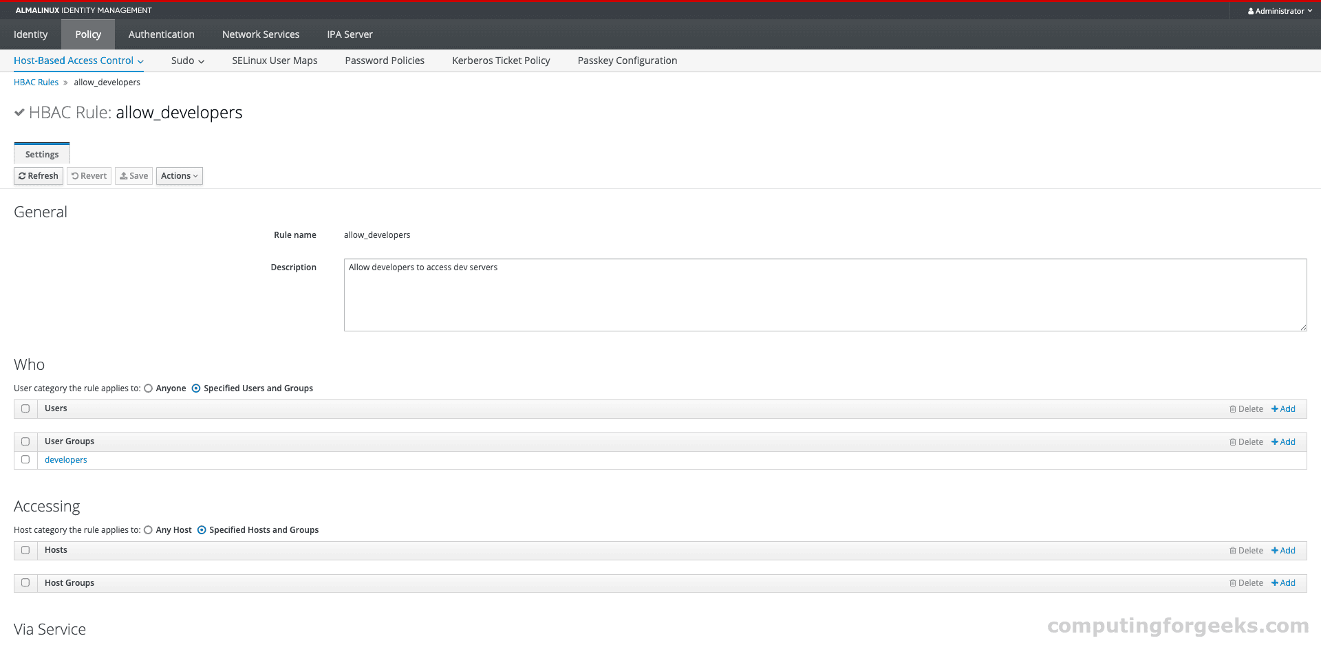Select the Any Host radio button
The image size is (1321, 647).
[x=149, y=529]
